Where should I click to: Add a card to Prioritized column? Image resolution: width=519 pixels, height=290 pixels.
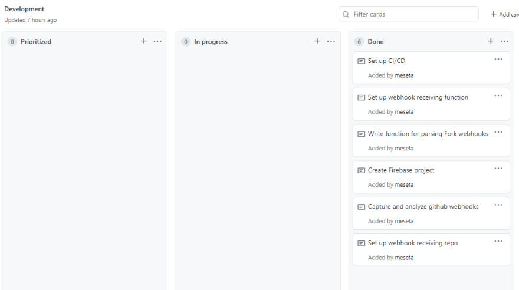tap(144, 41)
